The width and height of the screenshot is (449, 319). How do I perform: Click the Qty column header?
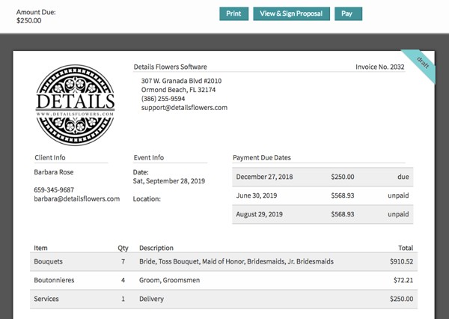point(123,248)
